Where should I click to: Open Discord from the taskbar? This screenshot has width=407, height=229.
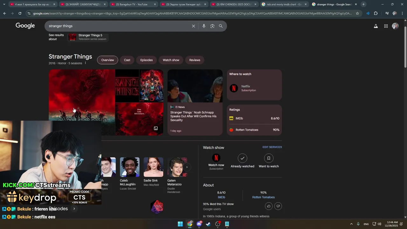199,224
